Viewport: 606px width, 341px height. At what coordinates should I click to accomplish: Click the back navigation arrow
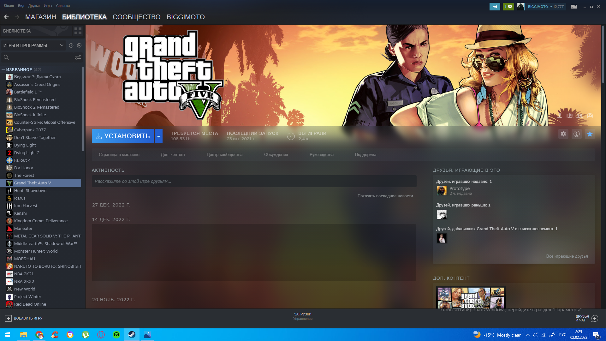point(6,17)
